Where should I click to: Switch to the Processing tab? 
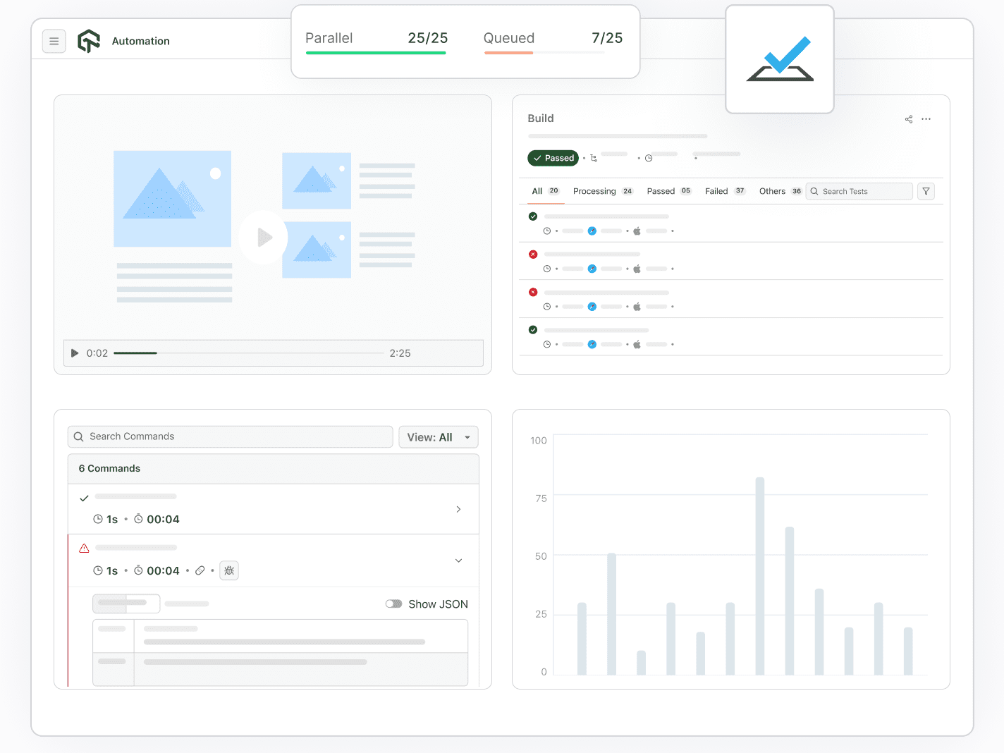594,191
